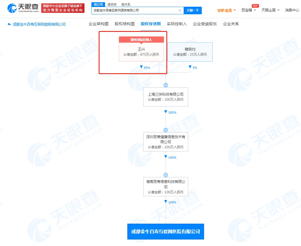Viewport: 301px width, 246px height.
Task: Select the 穆荣均 shareholder node
Action: tap(190, 52)
